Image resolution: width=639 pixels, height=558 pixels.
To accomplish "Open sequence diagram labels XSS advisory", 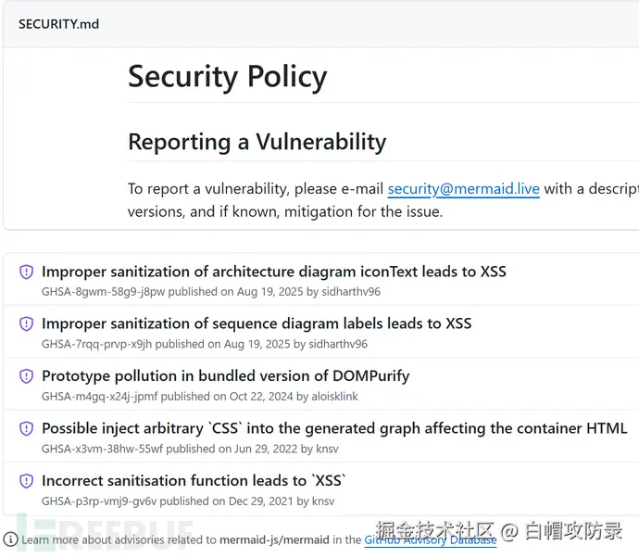I will (257, 323).
